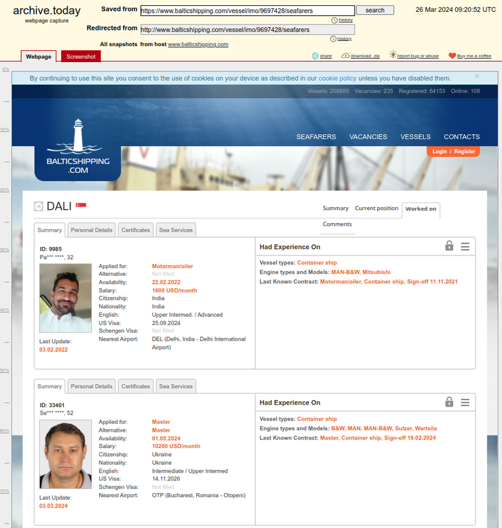Click the photo of seafarer 33401

click(x=65, y=454)
